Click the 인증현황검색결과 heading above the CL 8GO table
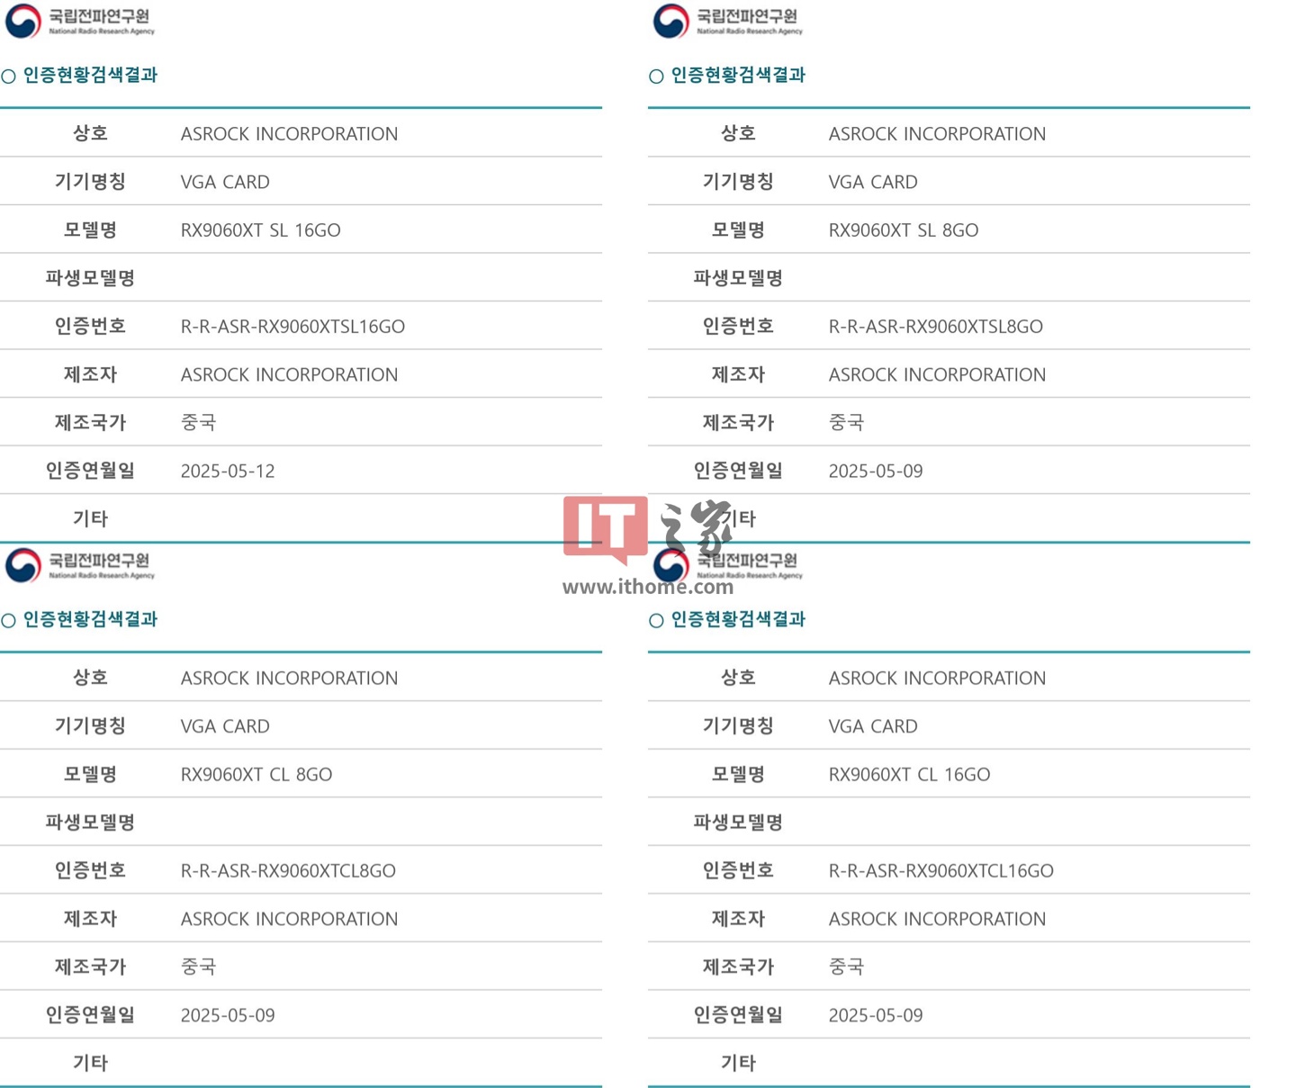 [90, 619]
